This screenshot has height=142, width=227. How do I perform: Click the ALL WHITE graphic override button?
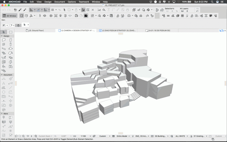180,136
